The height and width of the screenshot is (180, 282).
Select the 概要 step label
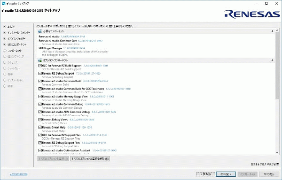click(x=10, y=74)
